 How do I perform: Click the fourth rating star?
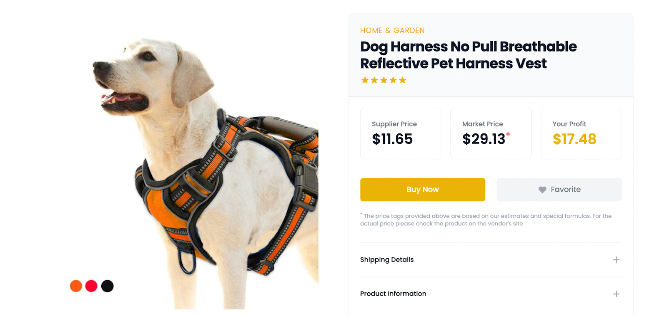point(393,80)
